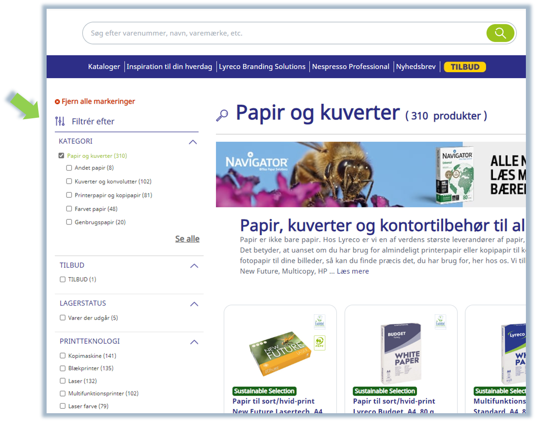
Task: Check Printerpapir og kopipapir (81) filter
Action: click(x=69, y=195)
